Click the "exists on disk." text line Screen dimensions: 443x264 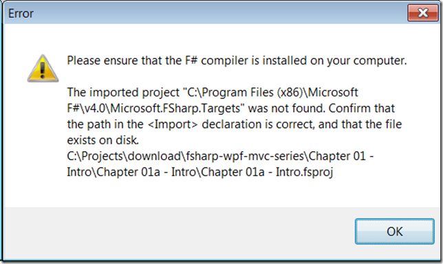click(x=103, y=140)
